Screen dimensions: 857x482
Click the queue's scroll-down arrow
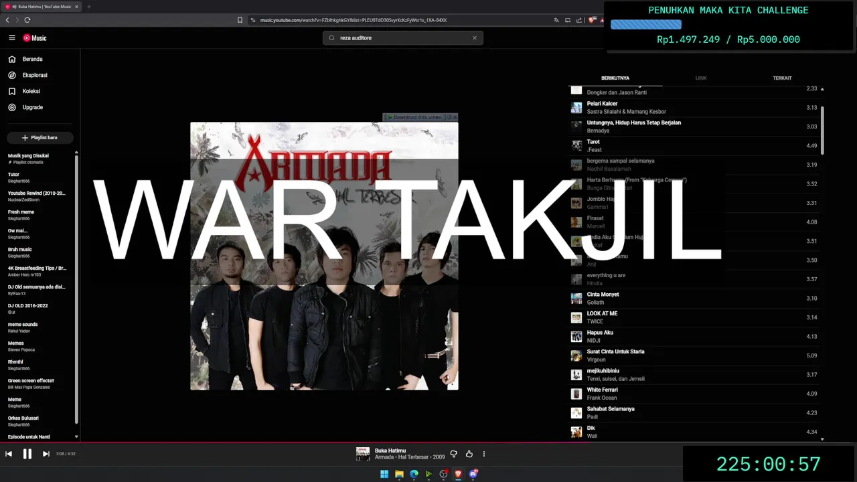[822, 439]
